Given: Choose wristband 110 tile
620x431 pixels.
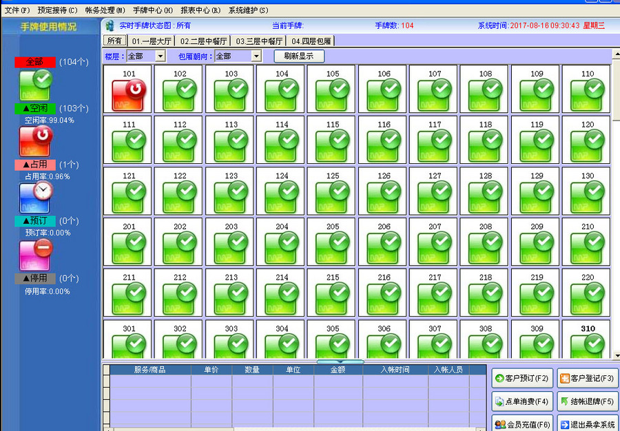Looking at the screenshot, I should [x=586, y=90].
